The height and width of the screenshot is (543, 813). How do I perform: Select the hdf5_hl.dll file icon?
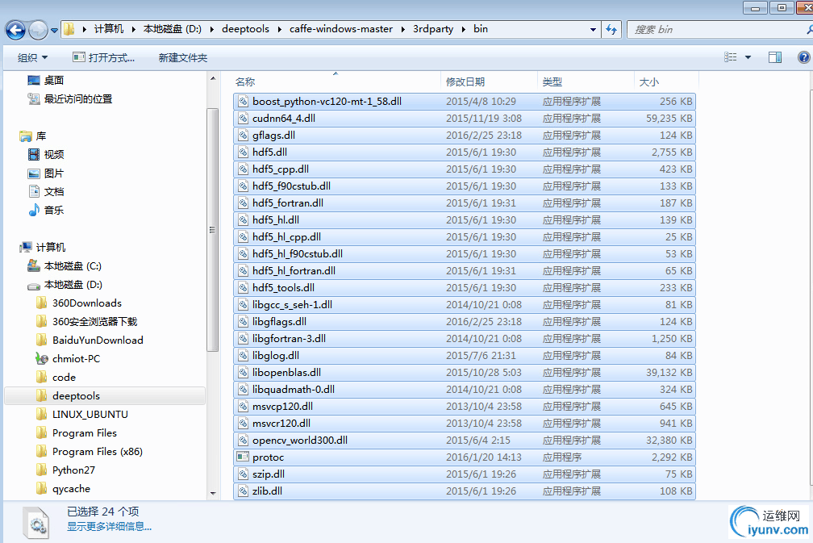point(243,220)
